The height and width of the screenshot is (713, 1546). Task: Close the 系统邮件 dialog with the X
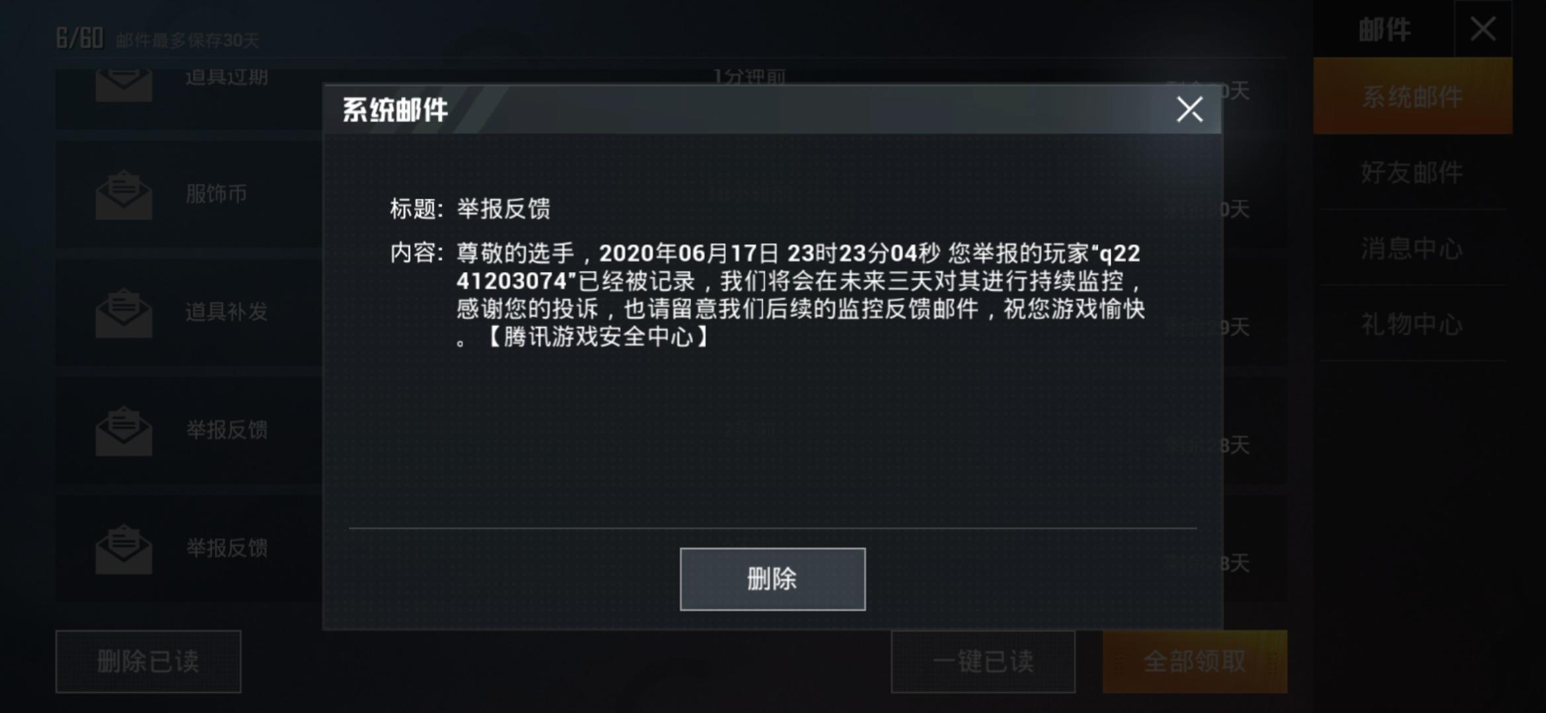tap(1189, 110)
